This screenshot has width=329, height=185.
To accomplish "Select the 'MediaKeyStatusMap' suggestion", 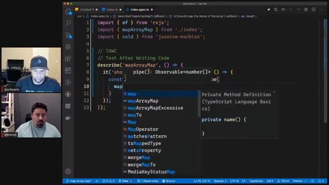I will tap(160, 172).
